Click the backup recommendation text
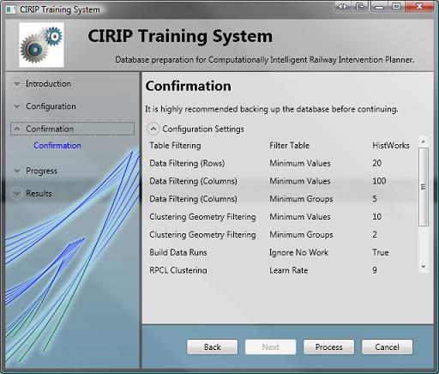The image size is (439, 374). (x=272, y=109)
